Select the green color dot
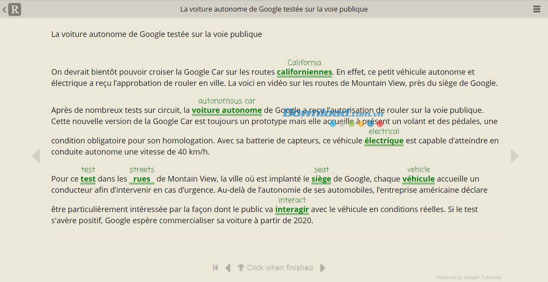This screenshot has width=548, height=282. pos(351,124)
